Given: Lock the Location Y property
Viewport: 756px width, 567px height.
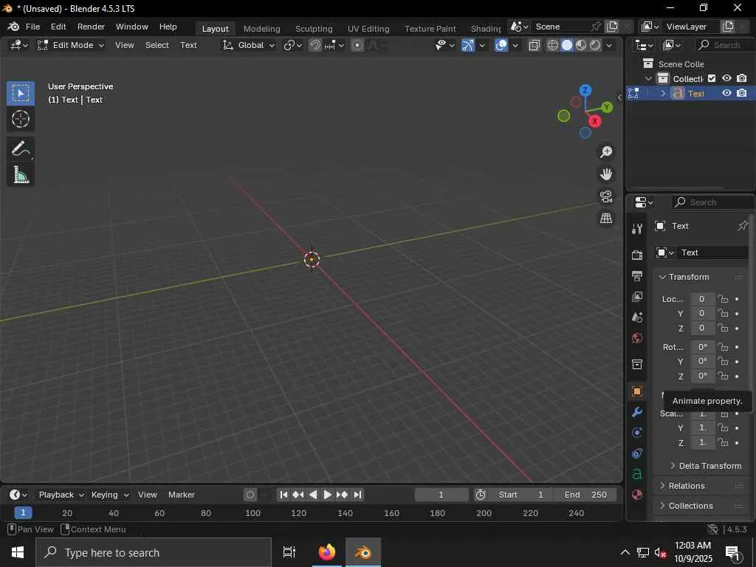Looking at the screenshot, I should (724, 314).
